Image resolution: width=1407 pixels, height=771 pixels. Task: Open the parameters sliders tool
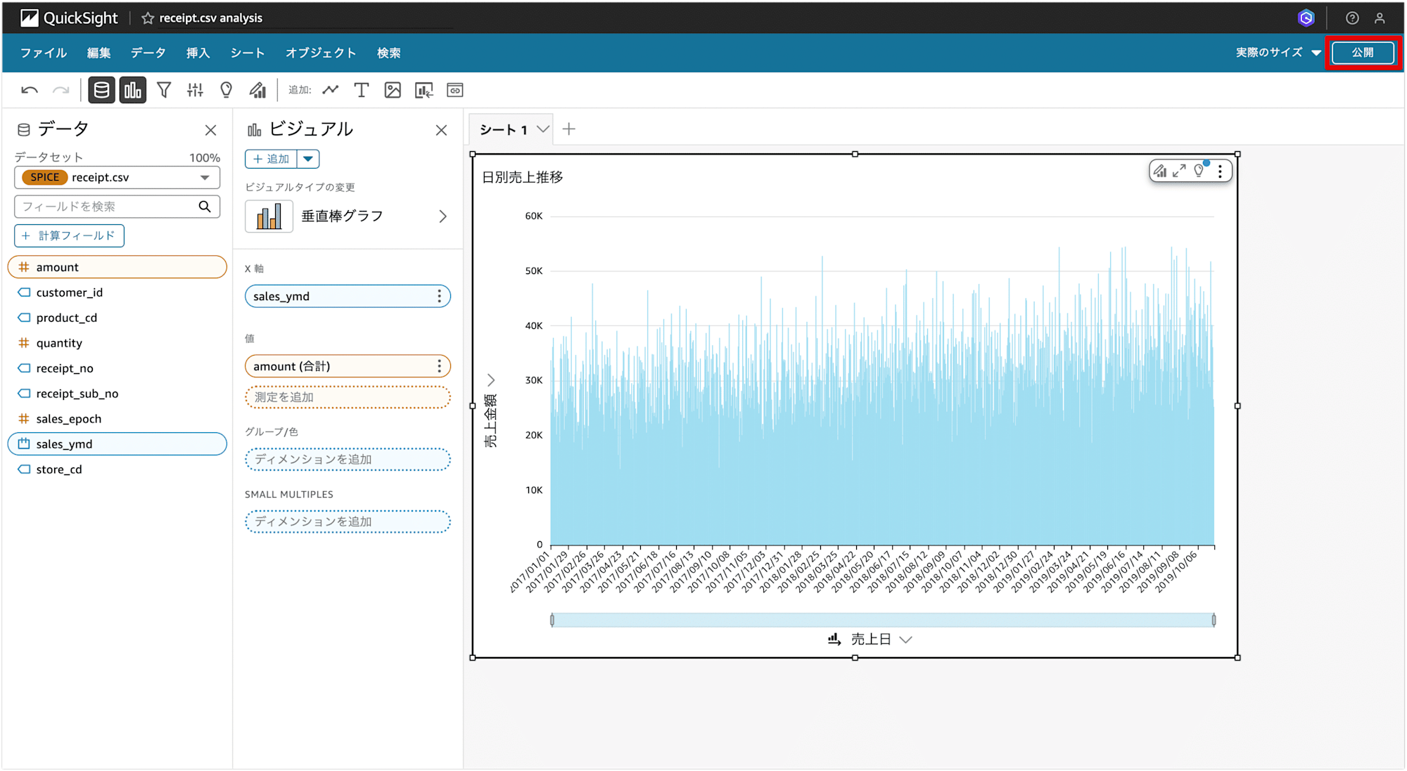tap(195, 90)
